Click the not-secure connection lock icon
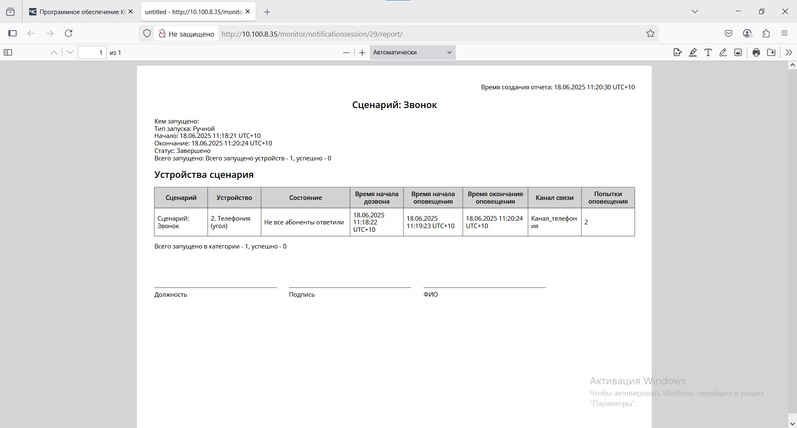The width and height of the screenshot is (797, 428). click(162, 34)
